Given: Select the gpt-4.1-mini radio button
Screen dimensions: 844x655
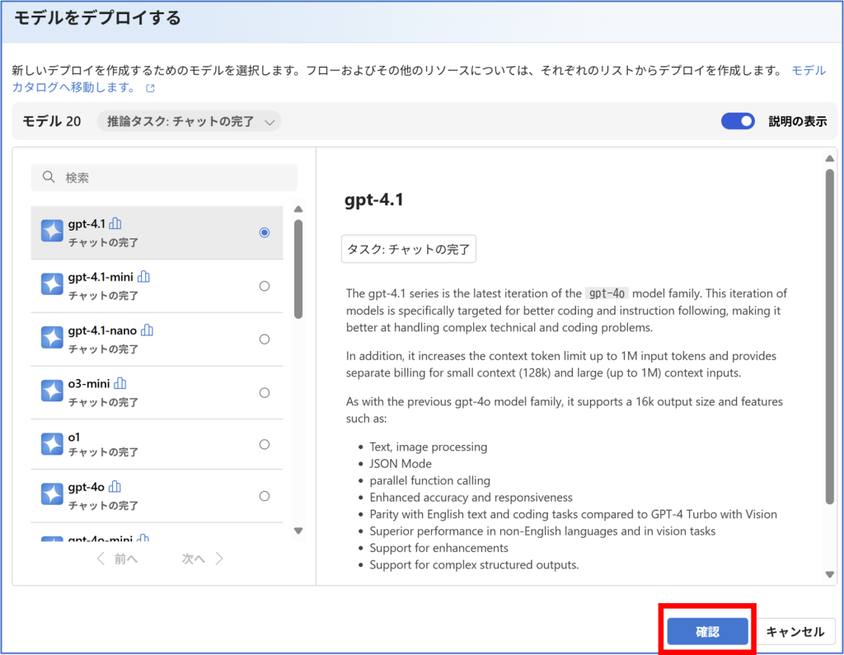Looking at the screenshot, I should coord(265,286).
